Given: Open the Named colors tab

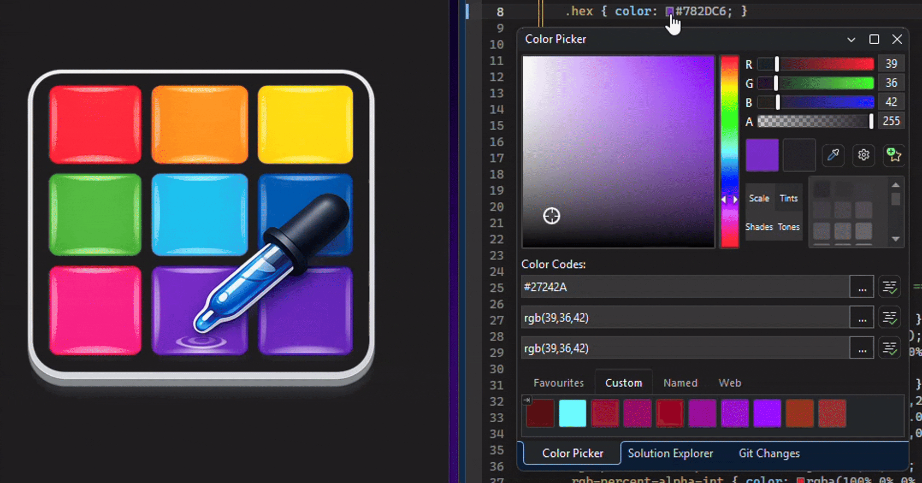Looking at the screenshot, I should pyautogui.click(x=680, y=383).
